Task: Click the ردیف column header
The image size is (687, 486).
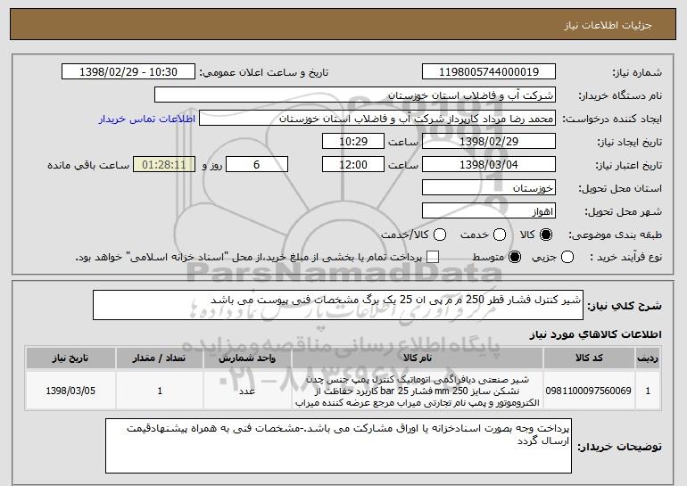Action: [x=648, y=358]
